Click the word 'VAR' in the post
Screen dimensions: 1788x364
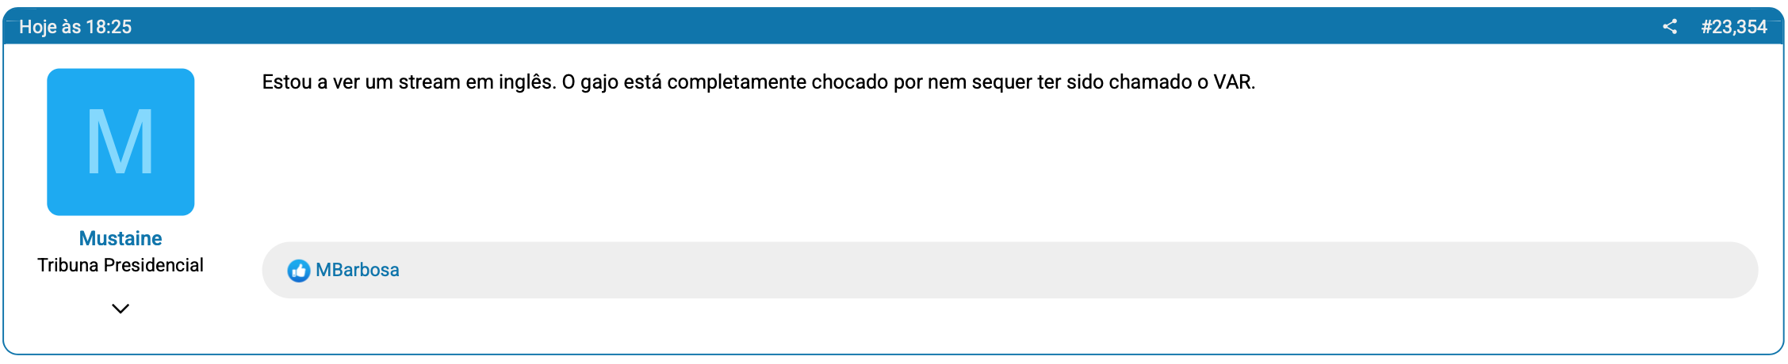(1232, 82)
